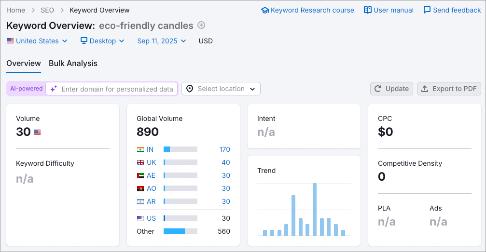Open the Desktop device dropdown
This screenshot has height=252, width=486.
coord(102,41)
